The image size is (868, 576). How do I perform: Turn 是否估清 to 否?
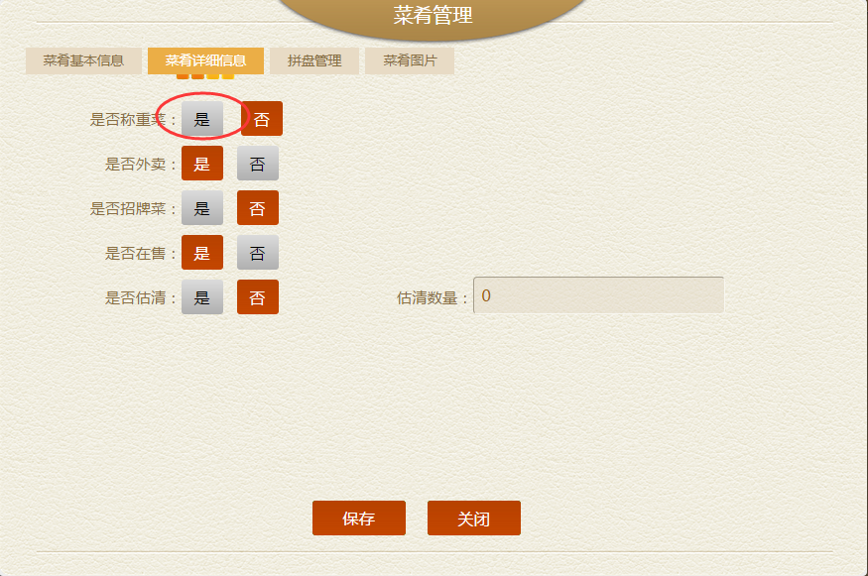click(257, 297)
